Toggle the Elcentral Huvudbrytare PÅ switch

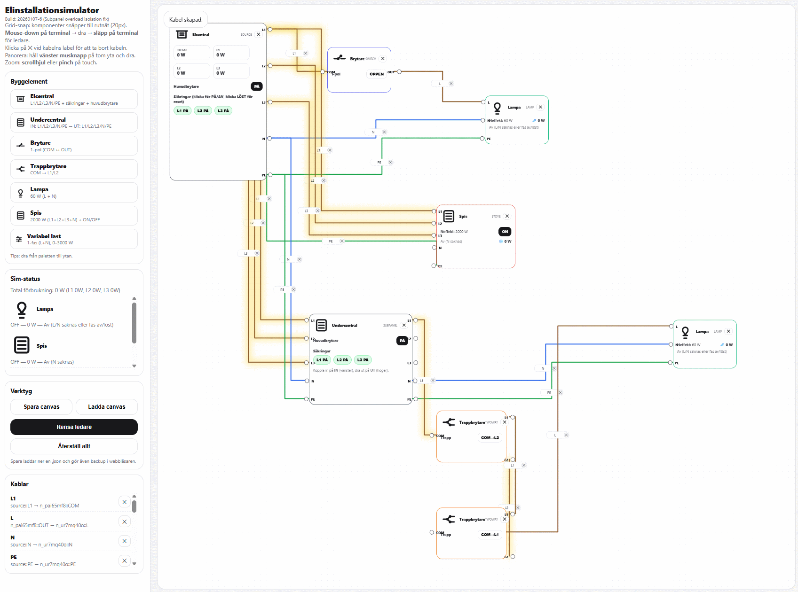coord(257,86)
